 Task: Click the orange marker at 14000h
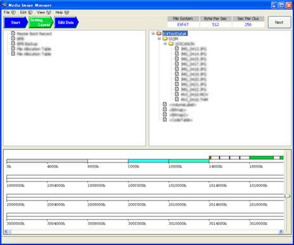pos(210,157)
